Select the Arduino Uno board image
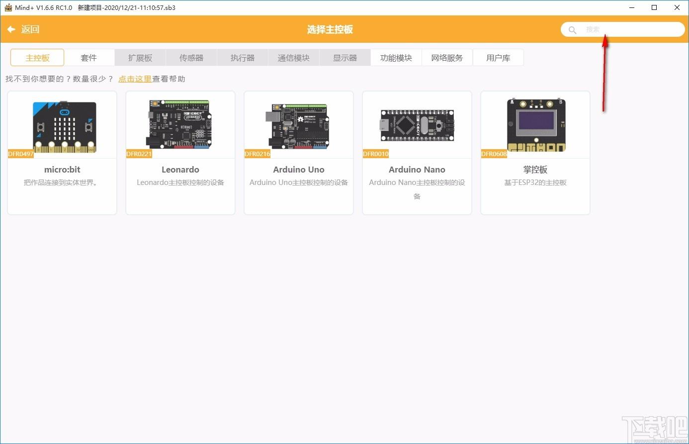Screen dimensions: 689x444 click(x=297, y=126)
